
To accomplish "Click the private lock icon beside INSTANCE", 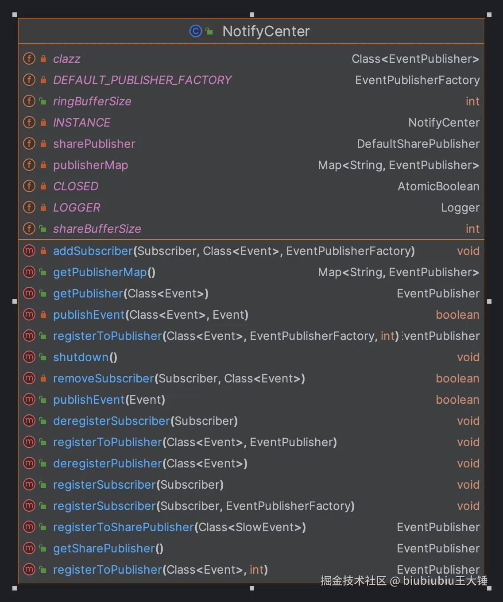I will tap(43, 123).
